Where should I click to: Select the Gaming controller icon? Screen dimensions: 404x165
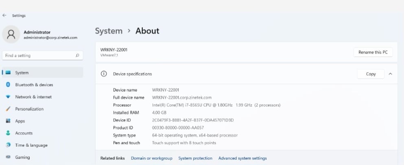coord(8,157)
